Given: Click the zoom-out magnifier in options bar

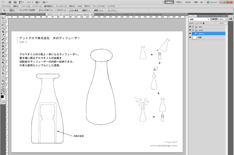Looking at the screenshot, I should click(x=13, y=10).
